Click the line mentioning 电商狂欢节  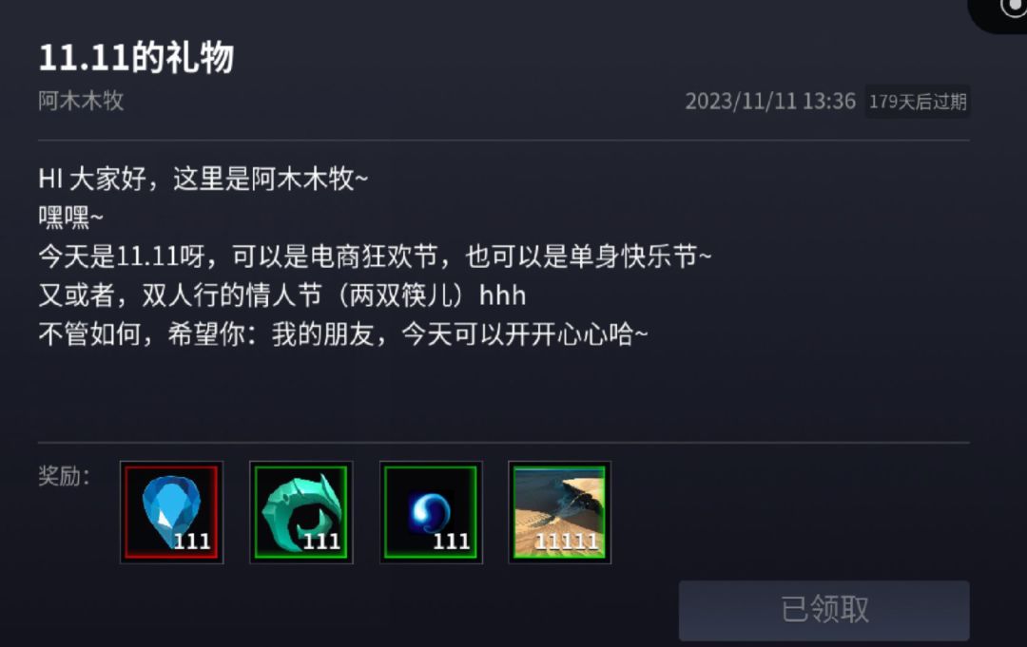(x=375, y=257)
